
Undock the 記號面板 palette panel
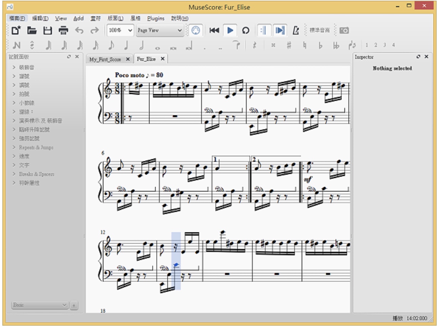coord(69,57)
